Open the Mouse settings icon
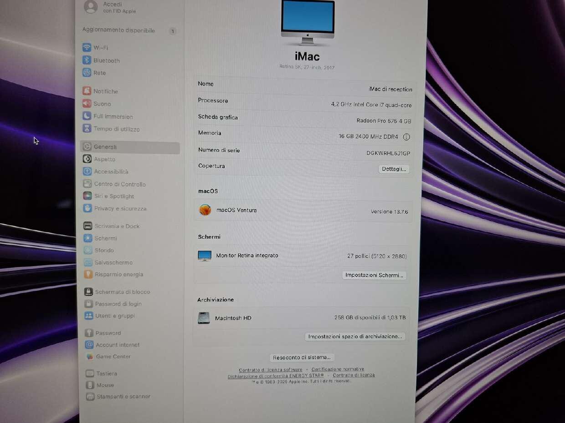565x423 pixels. (x=90, y=385)
